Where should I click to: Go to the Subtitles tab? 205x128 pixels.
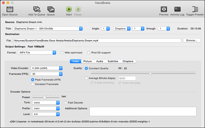(113, 61)
